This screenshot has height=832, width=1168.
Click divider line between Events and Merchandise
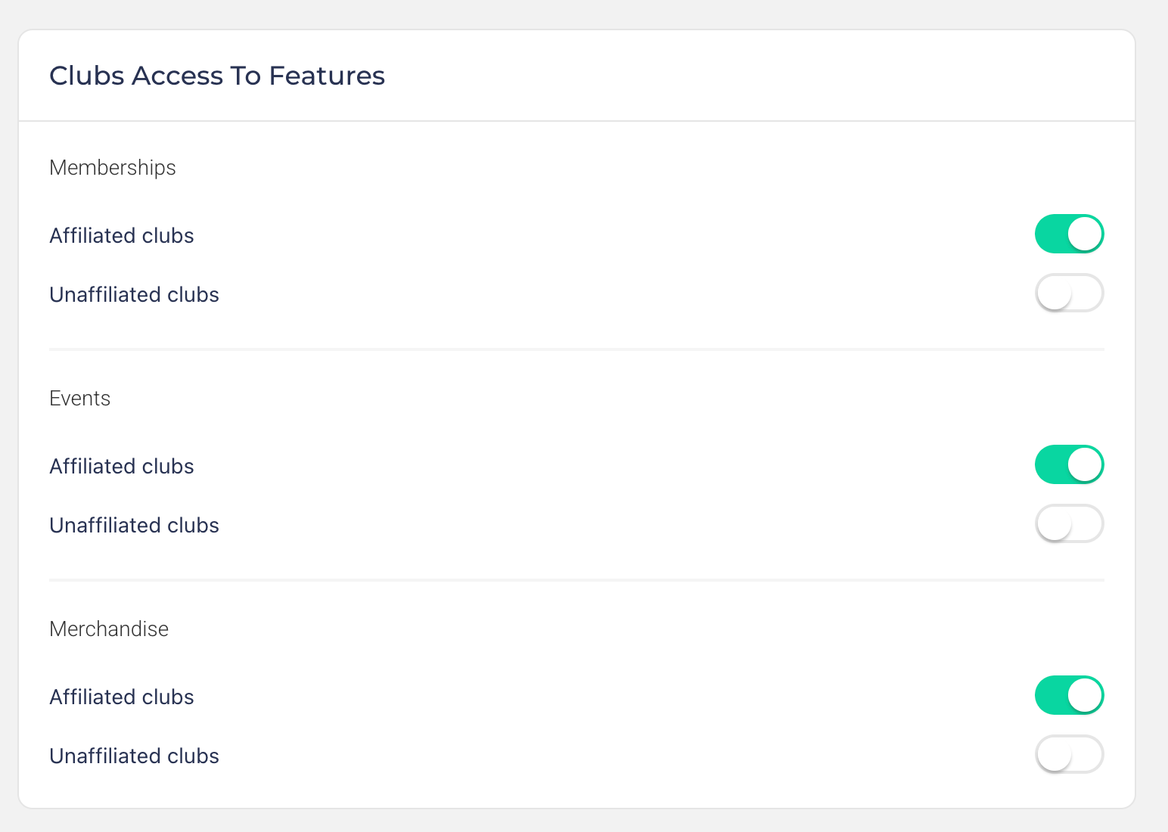pos(576,580)
